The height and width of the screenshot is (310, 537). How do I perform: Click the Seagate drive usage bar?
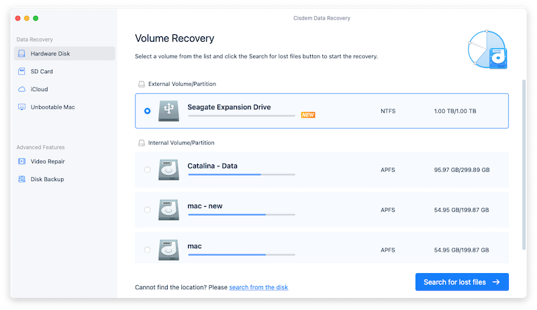coord(242,116)
